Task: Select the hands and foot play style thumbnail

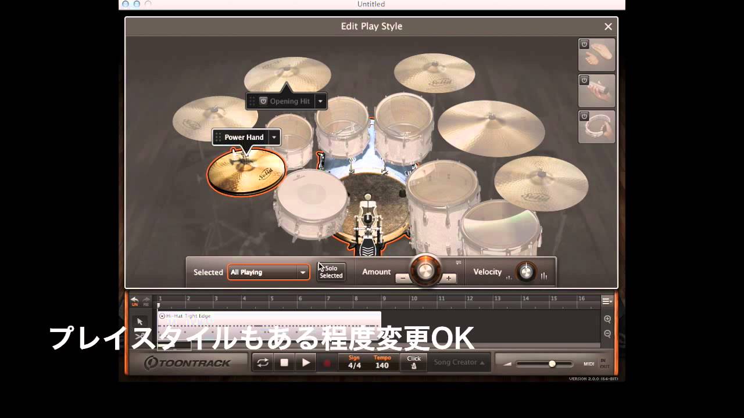Action: point(597,55)
